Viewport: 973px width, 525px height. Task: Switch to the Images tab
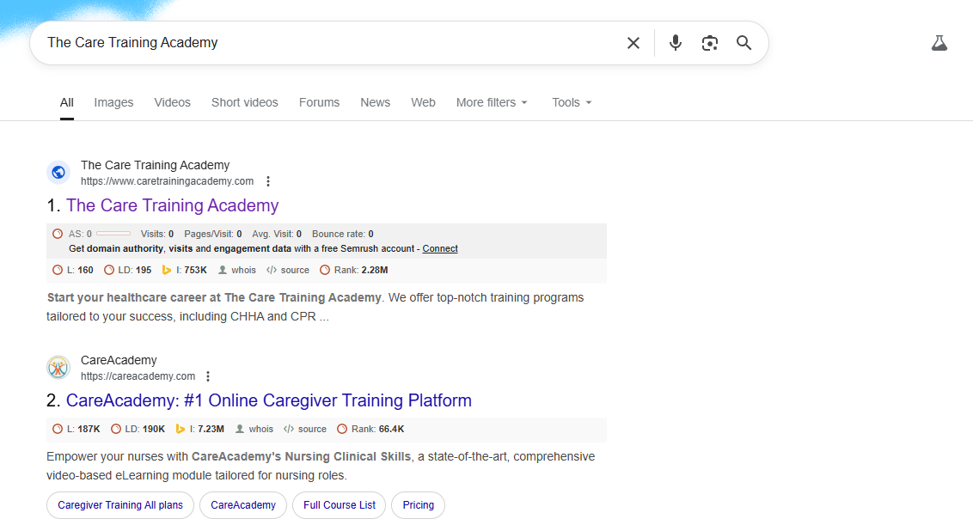pos(113,102)
